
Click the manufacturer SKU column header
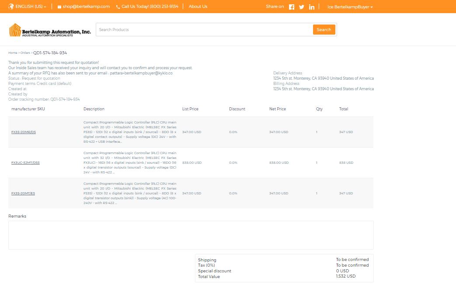pyautogui.click(x=28, y=109)
